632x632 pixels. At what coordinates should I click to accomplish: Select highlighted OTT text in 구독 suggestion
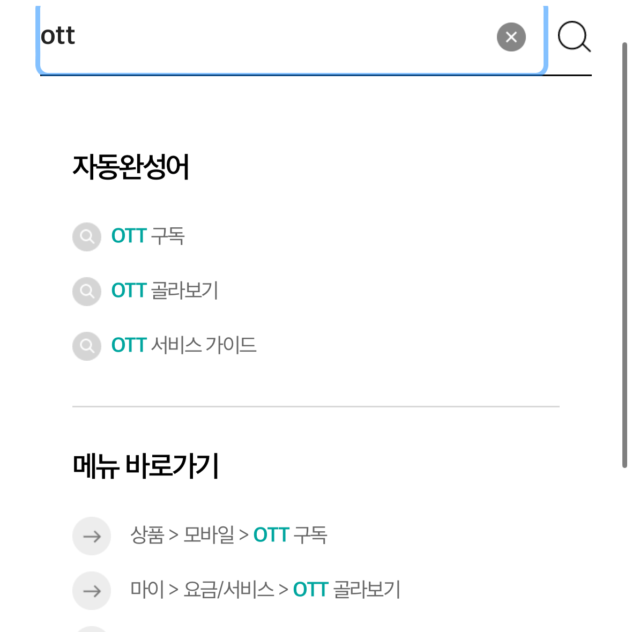pos(129,236)
